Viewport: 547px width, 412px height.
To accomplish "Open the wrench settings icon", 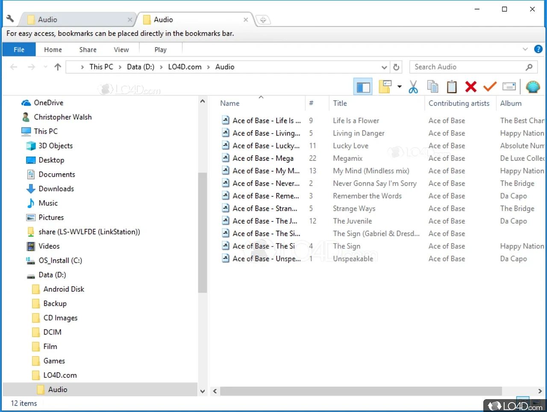I will point(10,19).
